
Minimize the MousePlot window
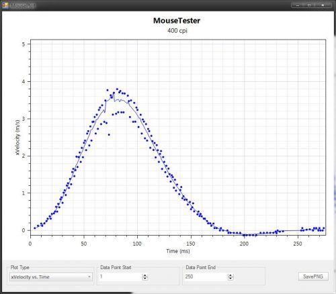[x=298, y=5]
